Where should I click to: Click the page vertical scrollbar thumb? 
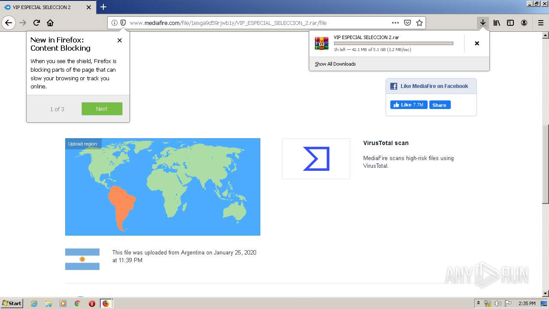[x=545, y=164]
